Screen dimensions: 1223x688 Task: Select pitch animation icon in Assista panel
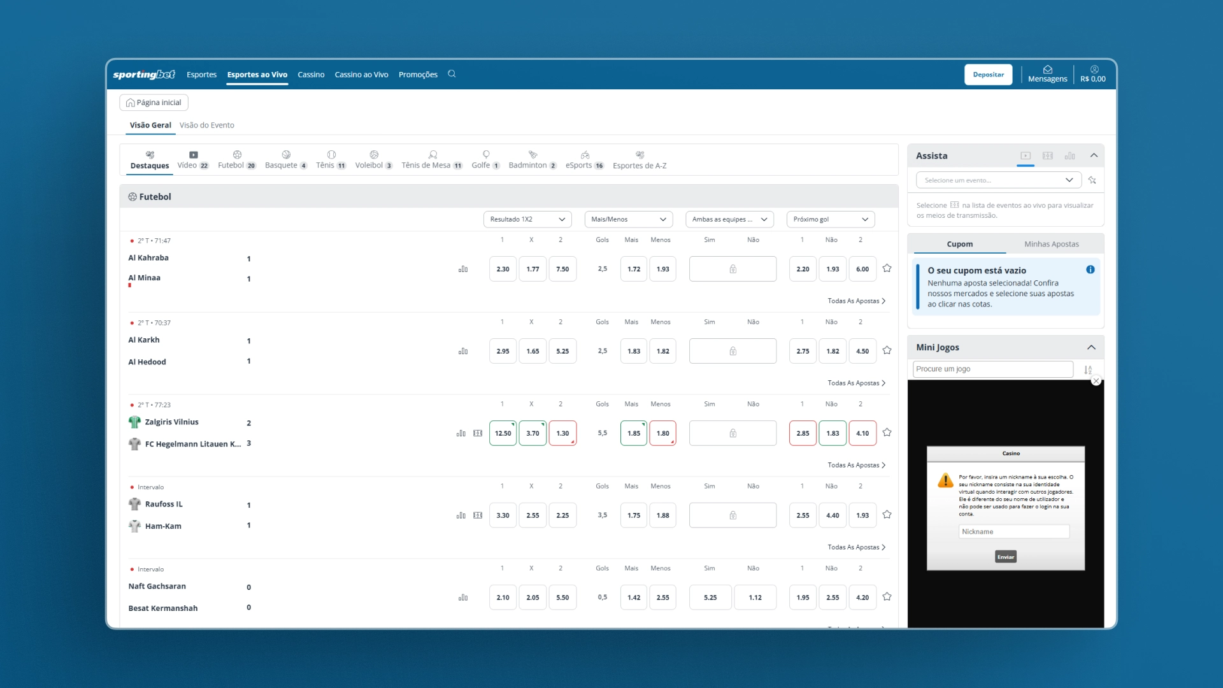tap(1048, 155)
